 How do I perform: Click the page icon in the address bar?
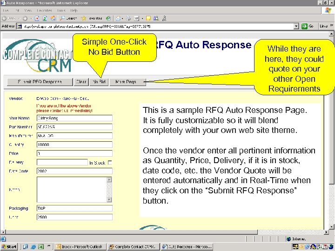[20, 26]
